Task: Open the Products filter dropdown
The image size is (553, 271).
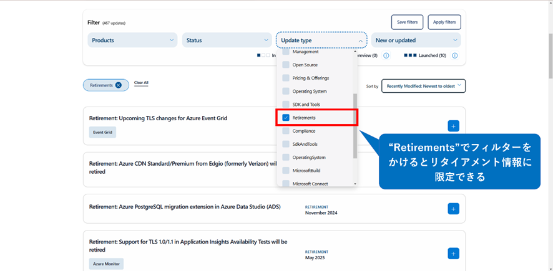Action: point(132,40)
